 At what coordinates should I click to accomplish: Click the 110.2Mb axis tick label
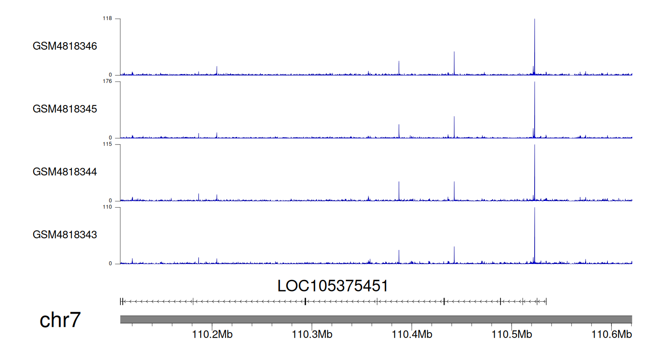212,334
